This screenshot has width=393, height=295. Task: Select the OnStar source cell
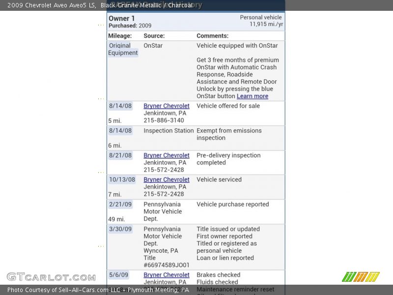(153, 46)
